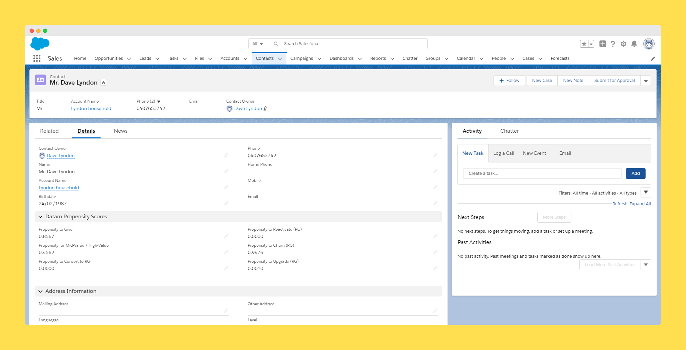Click the activity filter funnel icon

(x=646, y=193)
